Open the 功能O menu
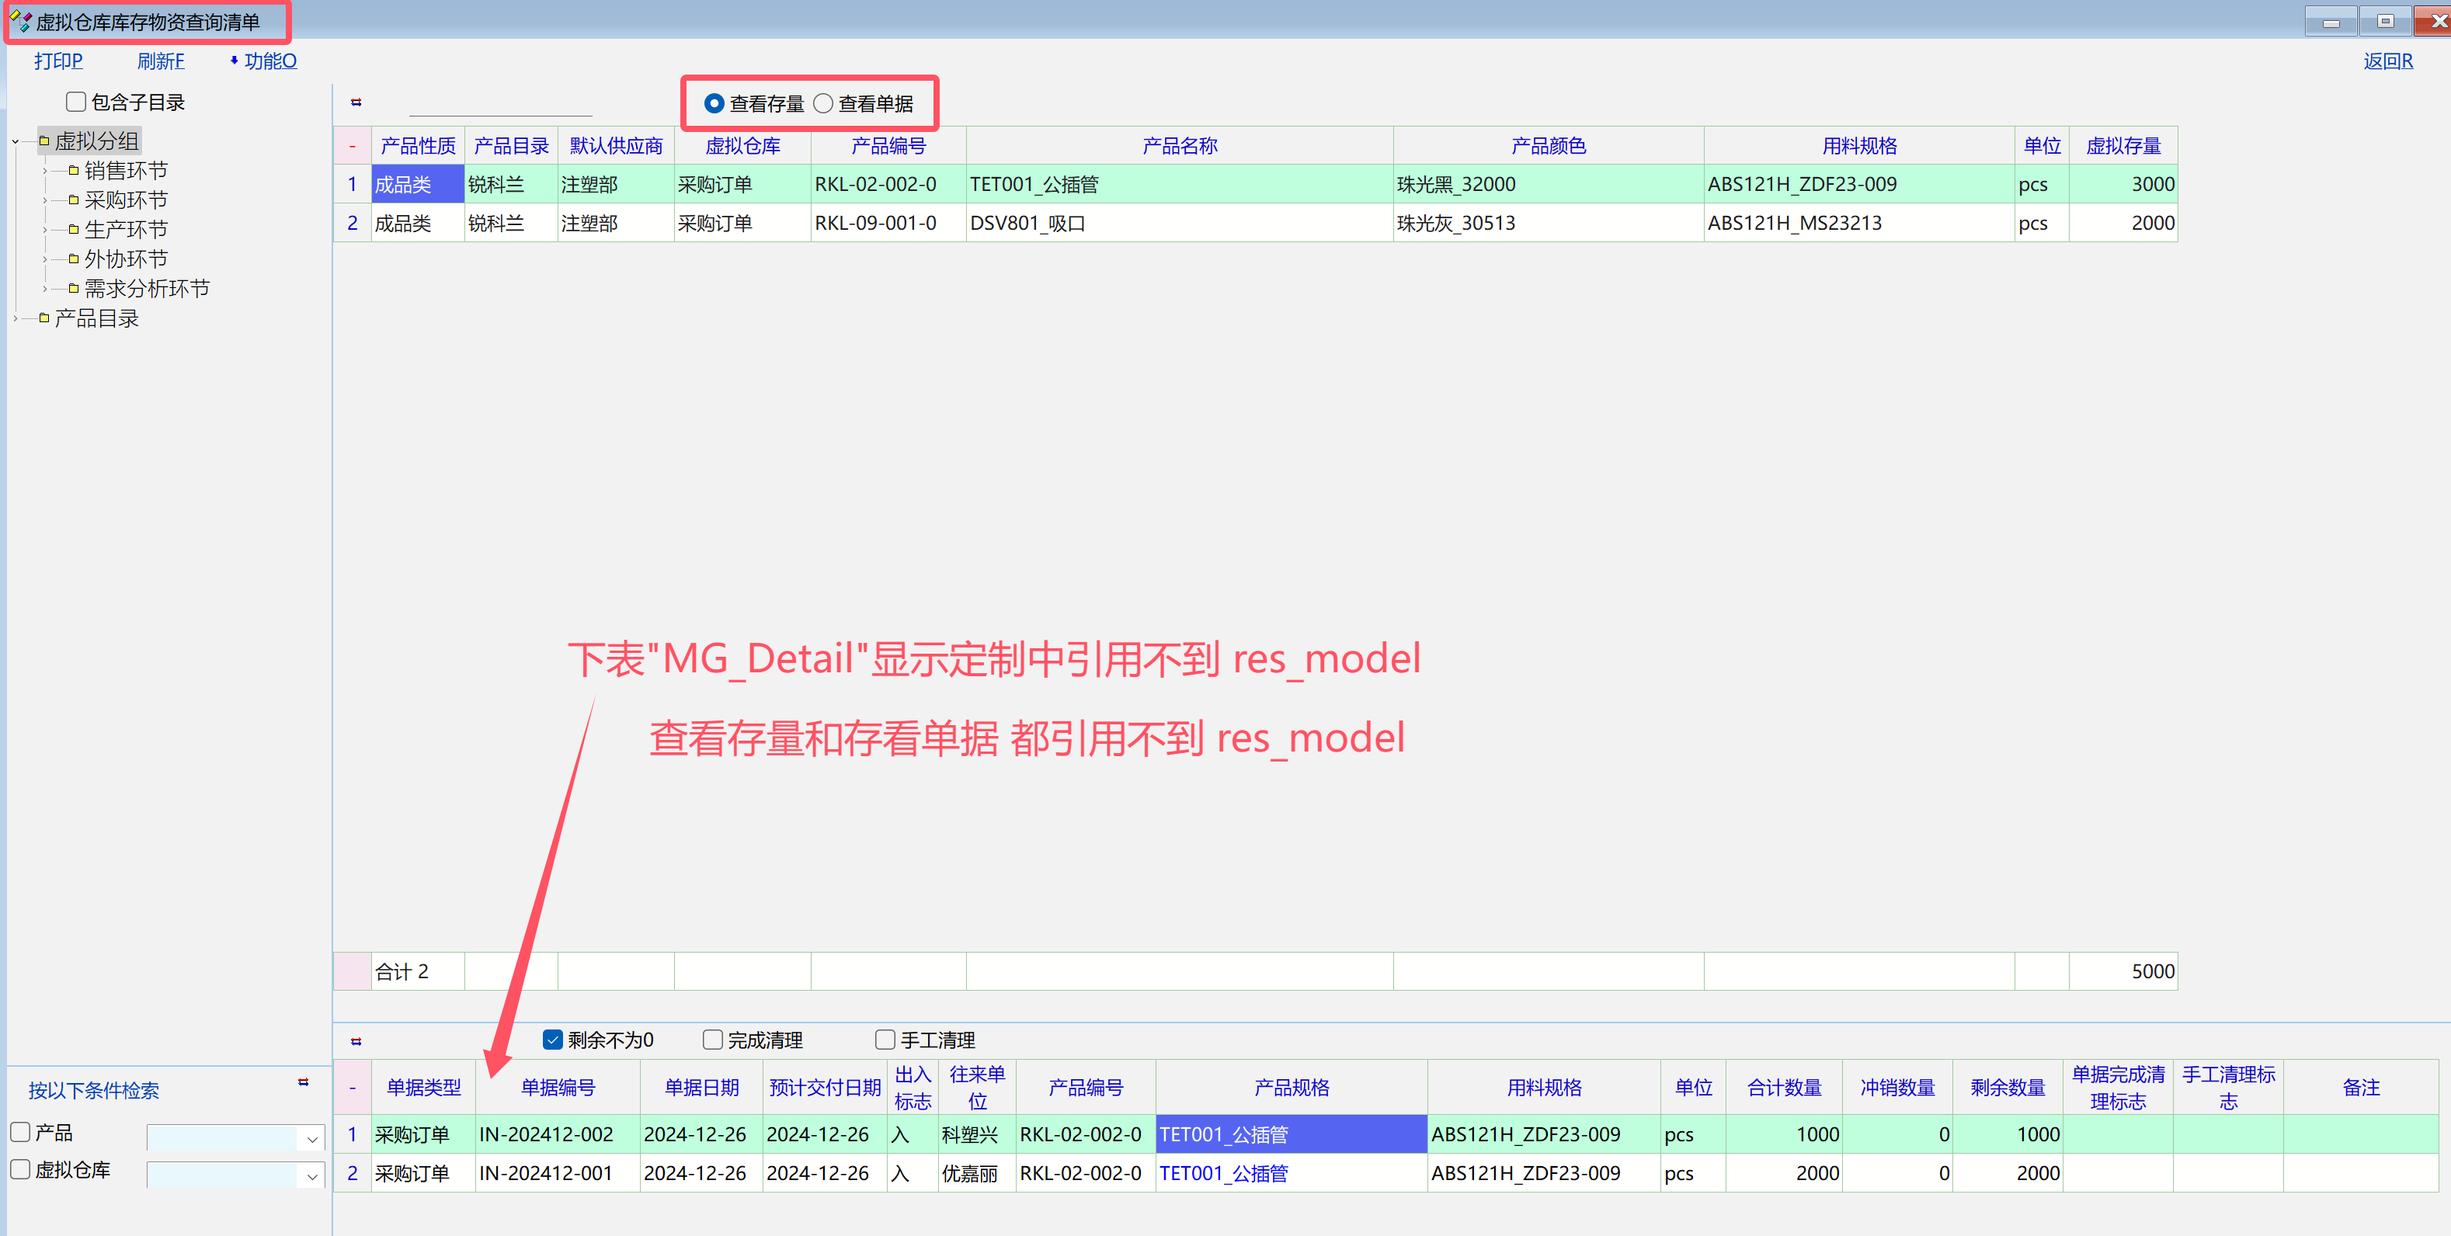Image resolution: width=2451 pixels, height=1236 pixels. pyautogui.click(x=269, y=61)
